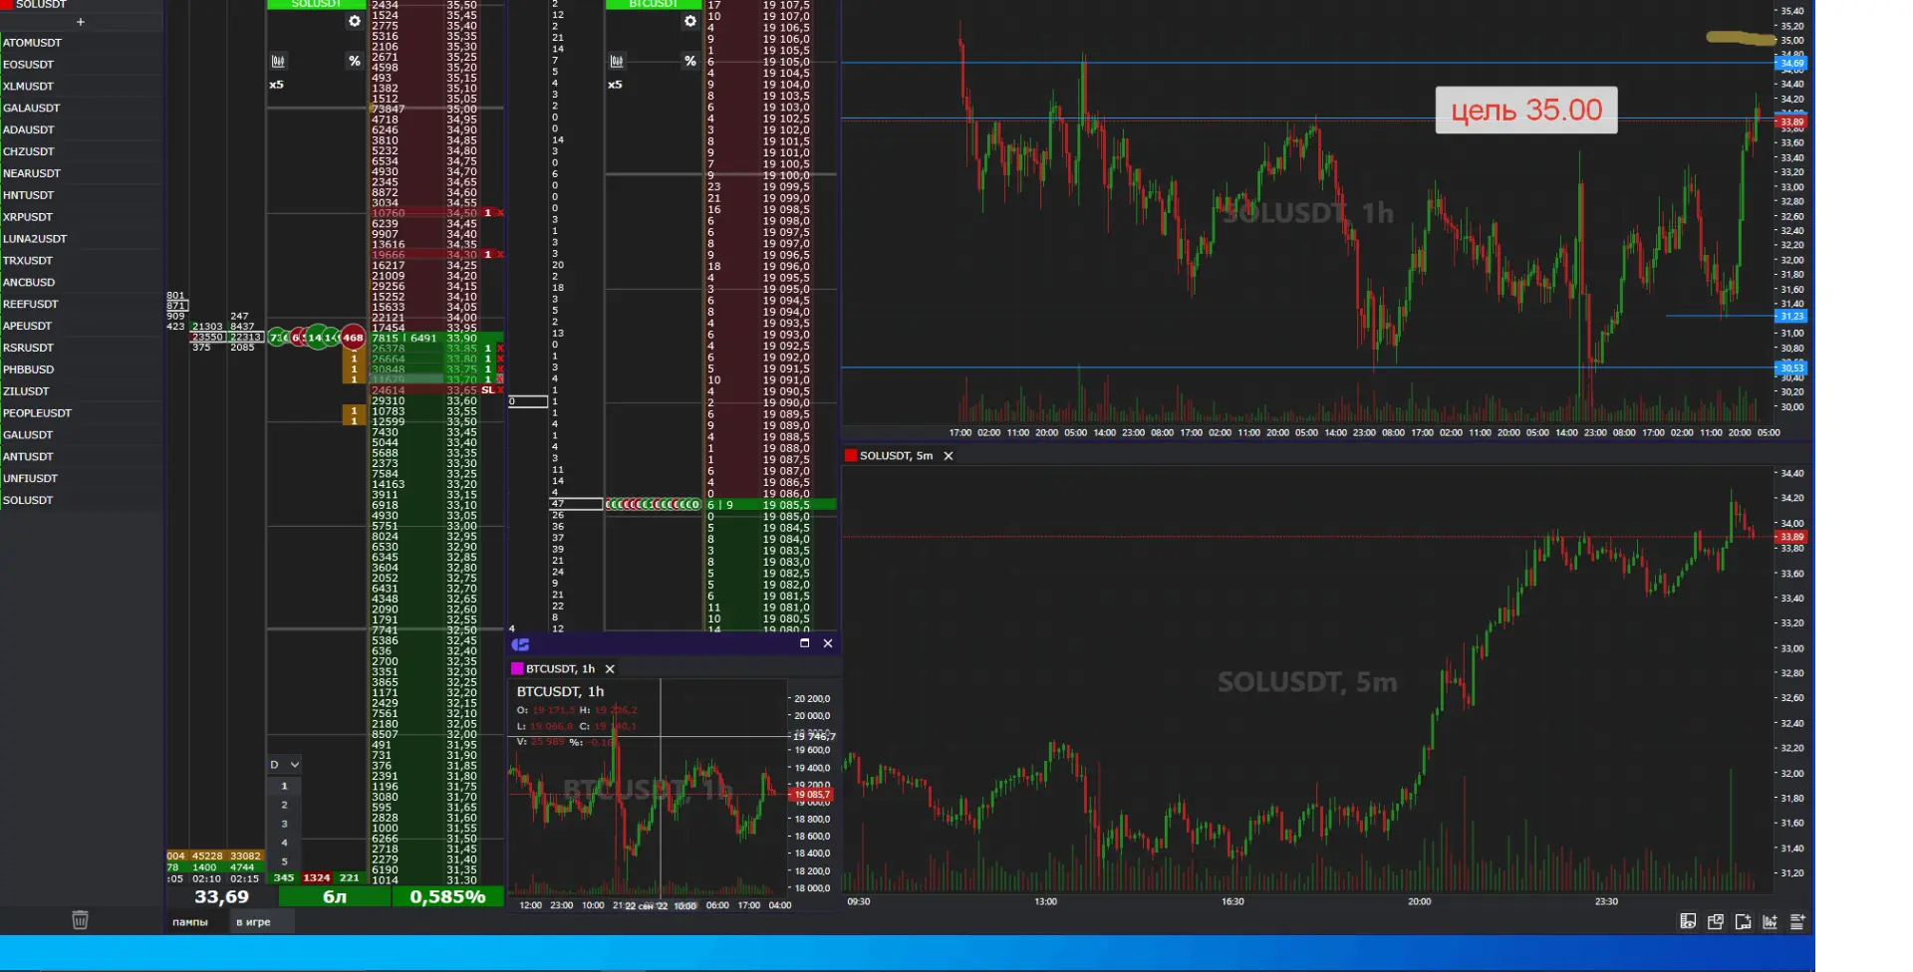
Task: Close the BTCUSDT floating chart window
Action: [828, 643]
